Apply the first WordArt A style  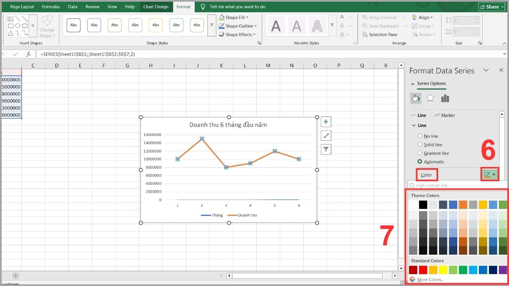(276, 26)
